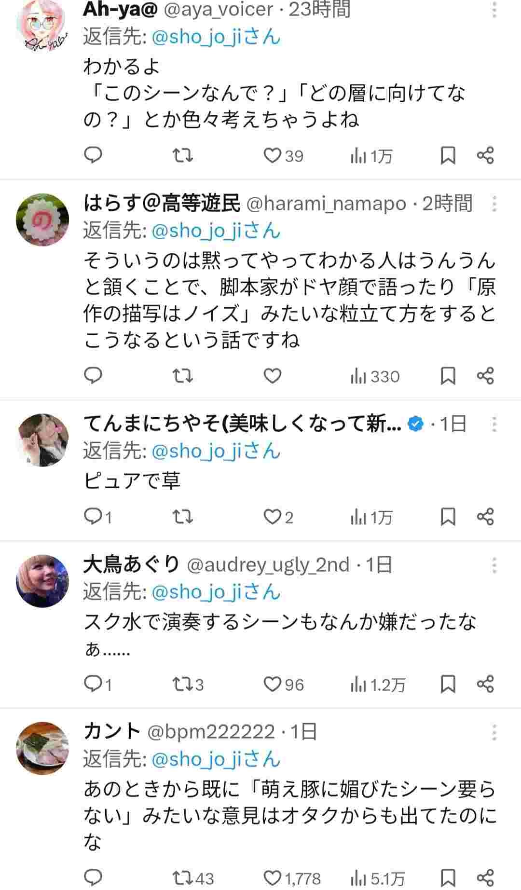This screenshot has height=890, width=521.
Task: Open more options menu on 大鳥あぐり's tweet
Action: pyautogui.click(x=494, y=565)
